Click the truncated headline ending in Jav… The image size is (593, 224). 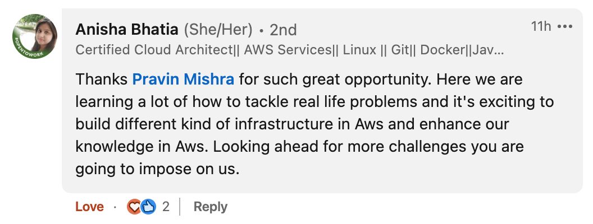tap(488, 50)
